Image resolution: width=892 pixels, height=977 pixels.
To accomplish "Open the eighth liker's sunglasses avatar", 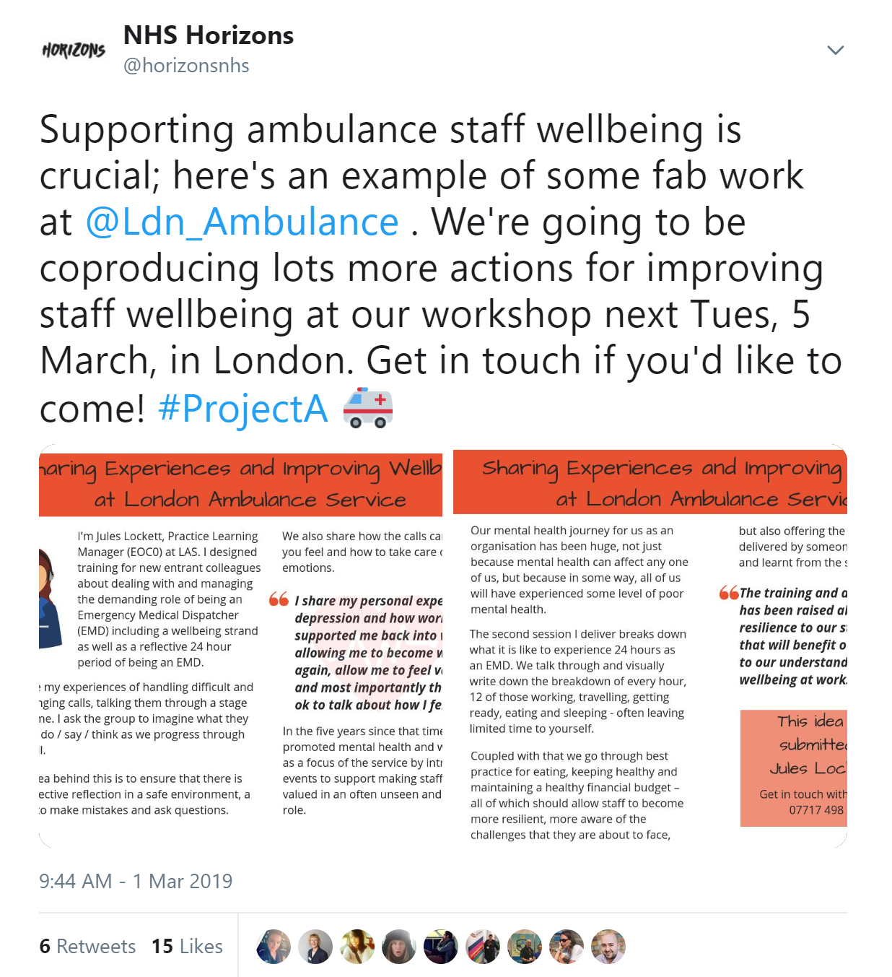I will coord(567,947).
